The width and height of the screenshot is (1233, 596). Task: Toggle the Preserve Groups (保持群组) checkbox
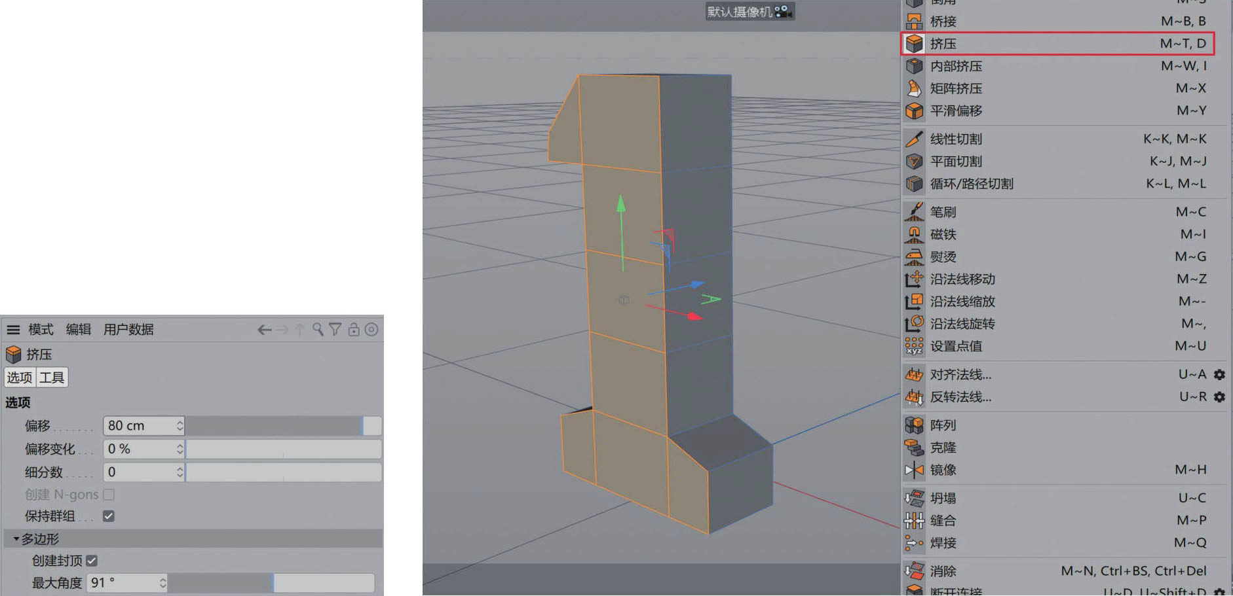(x=109, y=516)
